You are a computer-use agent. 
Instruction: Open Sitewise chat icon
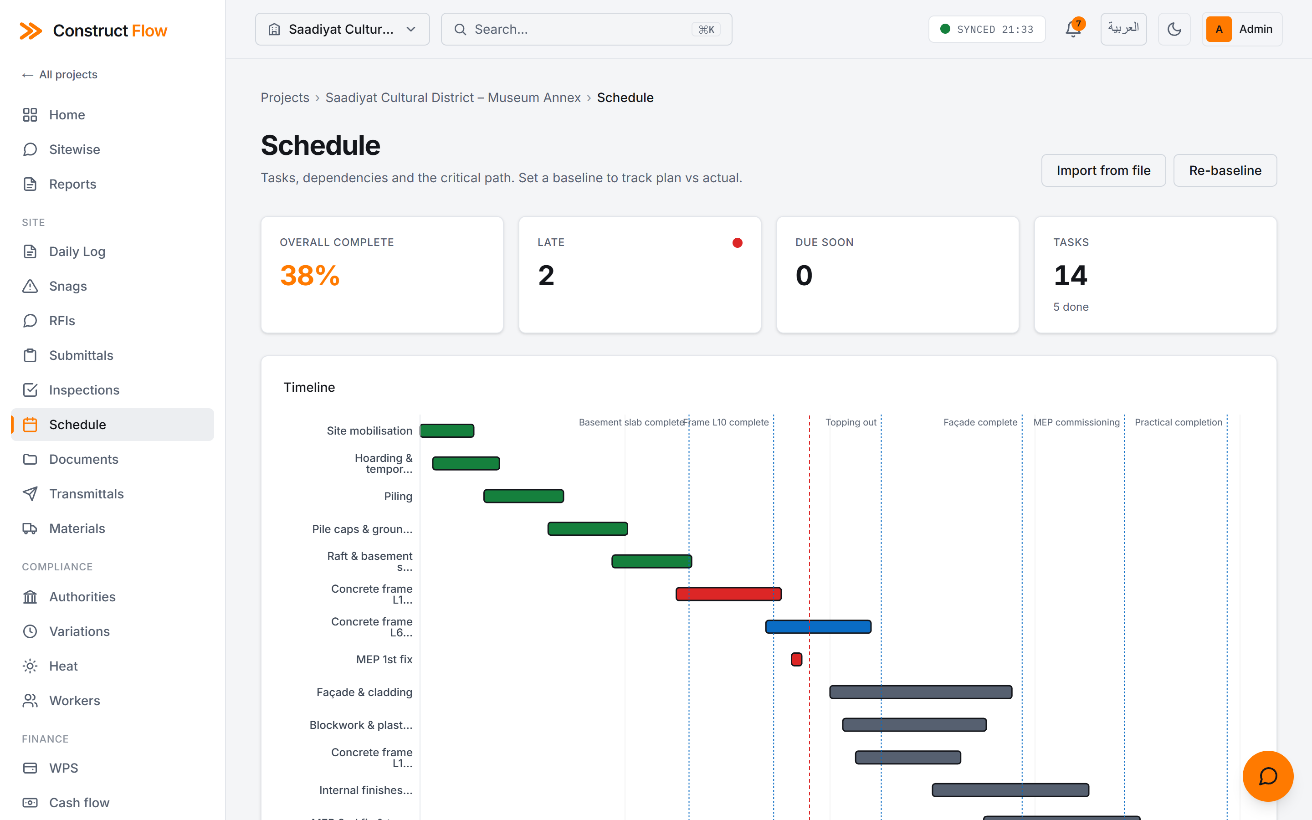[x=30, y=150]
